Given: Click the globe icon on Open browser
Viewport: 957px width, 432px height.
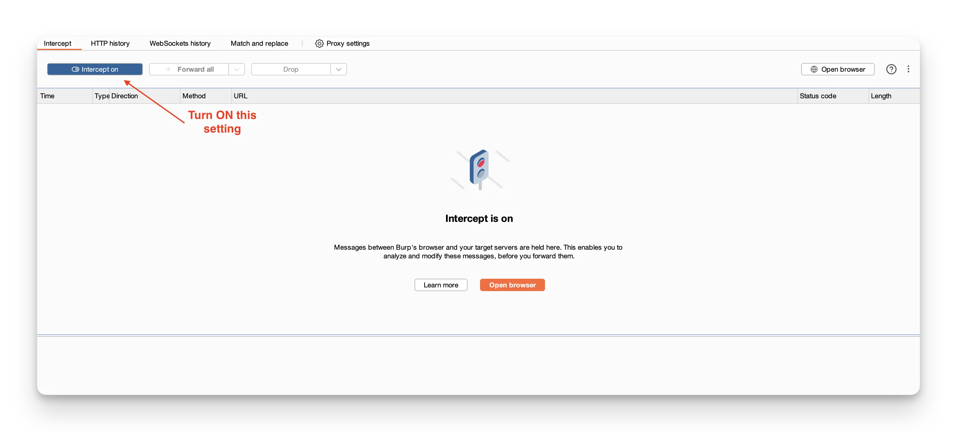Looking at the screenshot, I should (813, 69).
